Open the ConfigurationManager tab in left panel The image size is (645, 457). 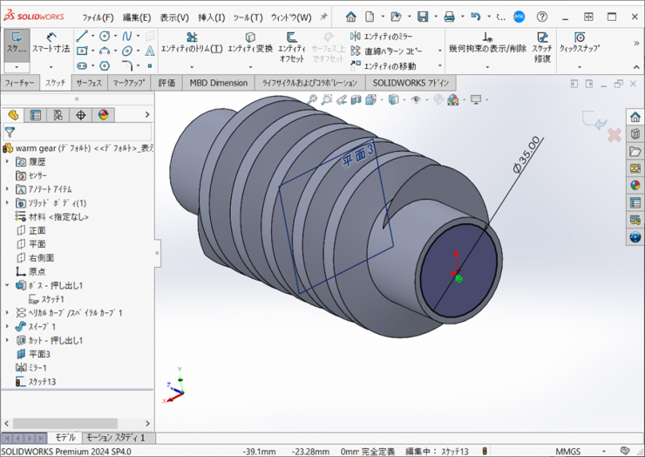click(58, 115)
